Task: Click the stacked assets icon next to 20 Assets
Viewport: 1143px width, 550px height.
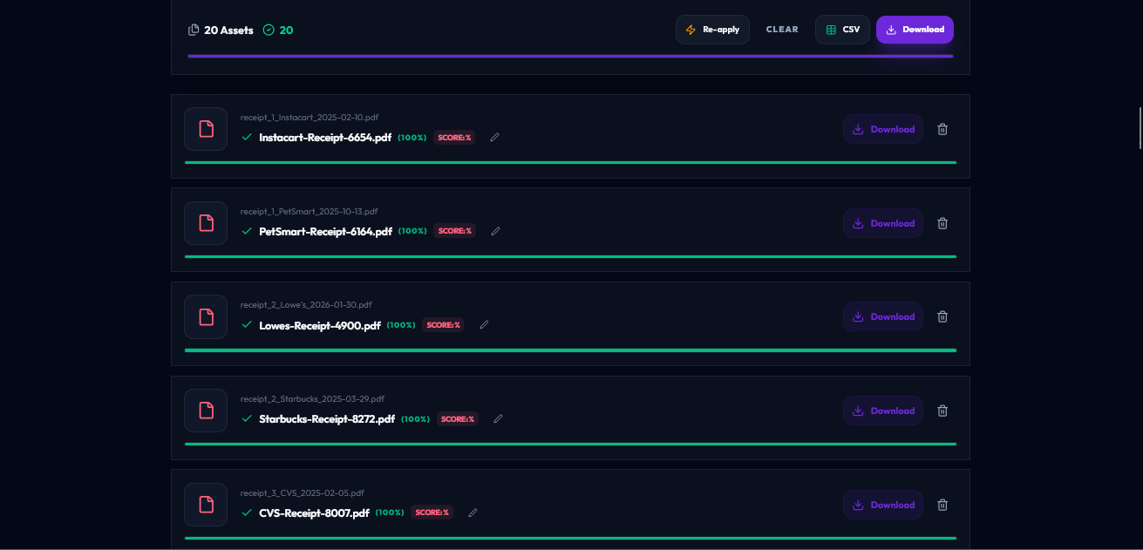Action: (x=194, y=29)
